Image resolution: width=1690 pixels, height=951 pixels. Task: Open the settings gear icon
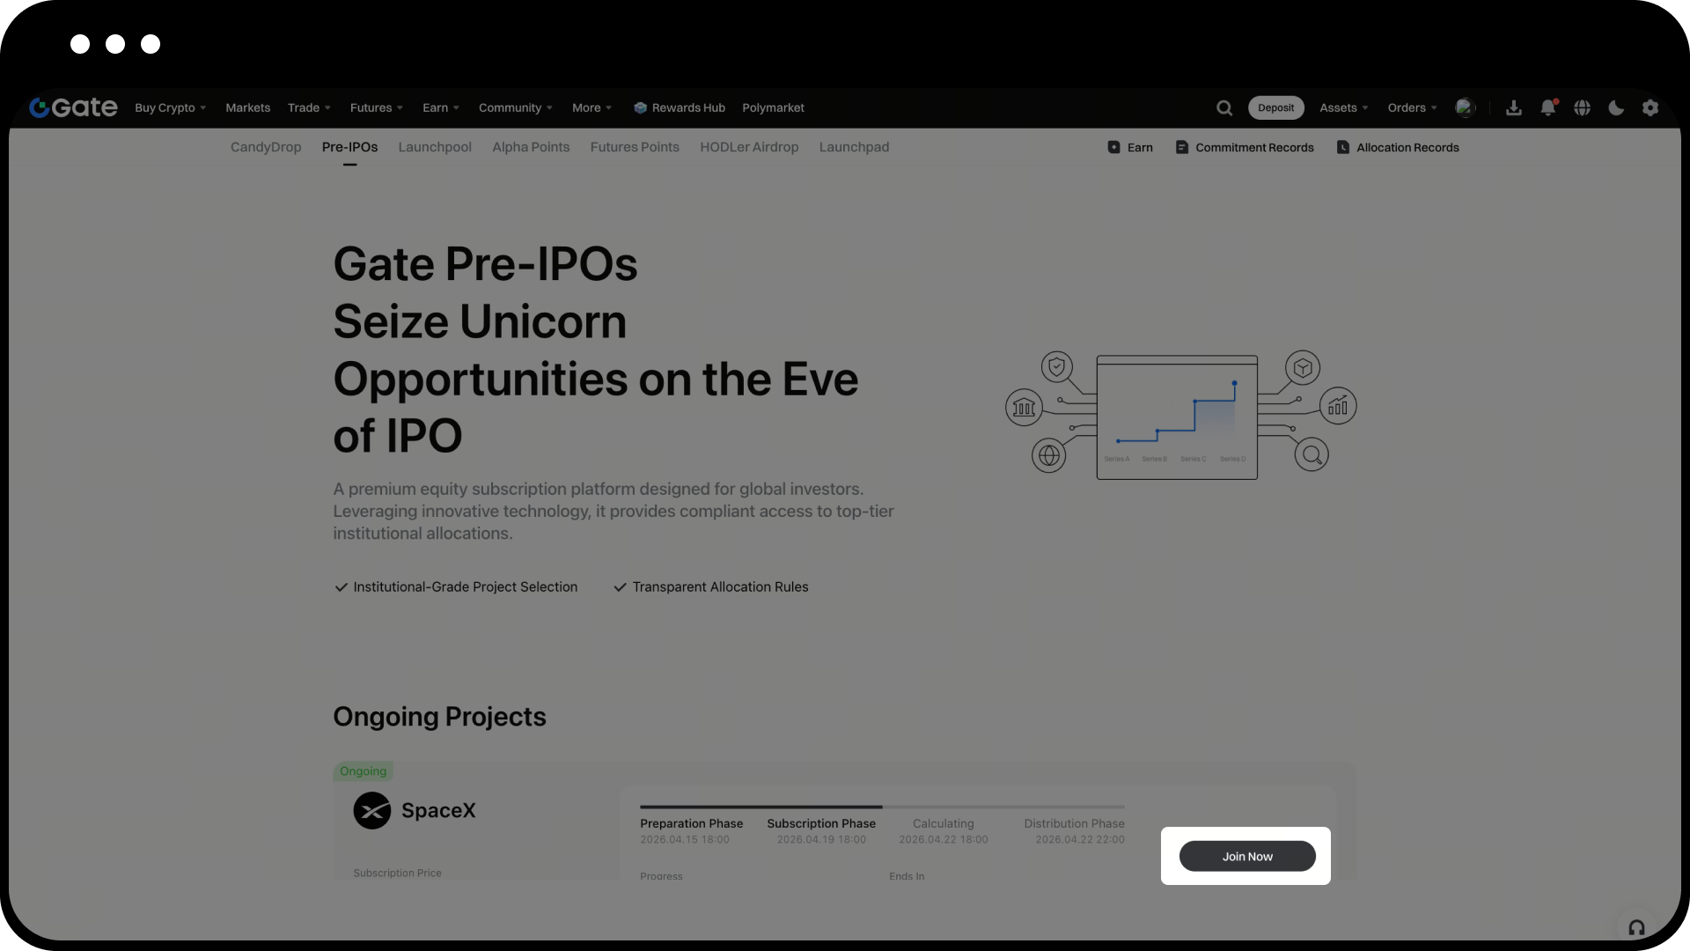(x=1650, y=107)
